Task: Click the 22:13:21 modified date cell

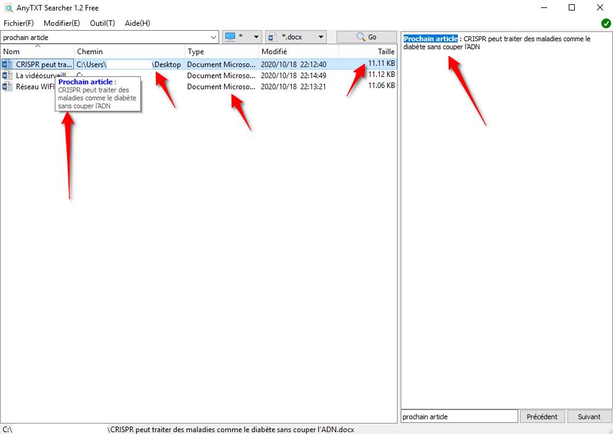Action: [294, 86]
